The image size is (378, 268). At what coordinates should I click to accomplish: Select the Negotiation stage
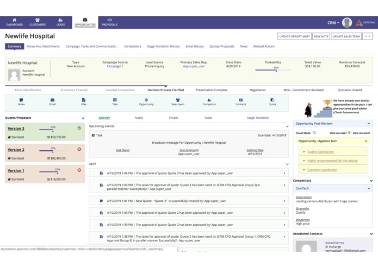pos(257,90)
